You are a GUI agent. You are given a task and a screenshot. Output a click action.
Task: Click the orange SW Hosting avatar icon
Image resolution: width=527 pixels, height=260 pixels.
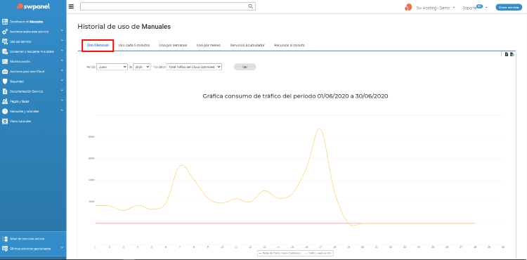pyautogui.click(x=408, y=8)
